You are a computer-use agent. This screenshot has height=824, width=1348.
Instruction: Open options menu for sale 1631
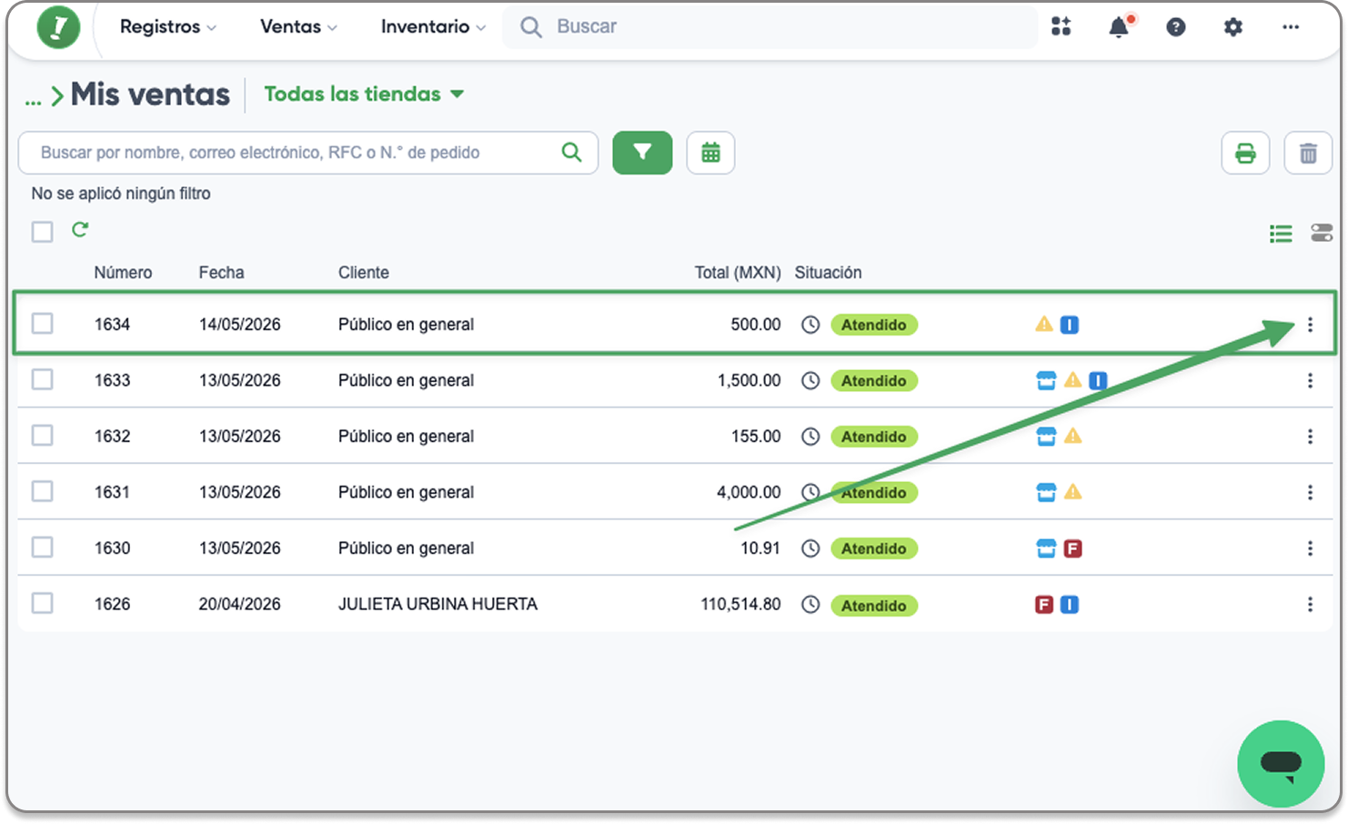tap(1310, 492)
